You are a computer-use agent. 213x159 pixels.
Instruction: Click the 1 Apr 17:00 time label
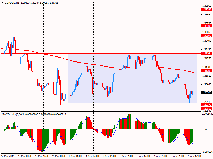point(92,156)
